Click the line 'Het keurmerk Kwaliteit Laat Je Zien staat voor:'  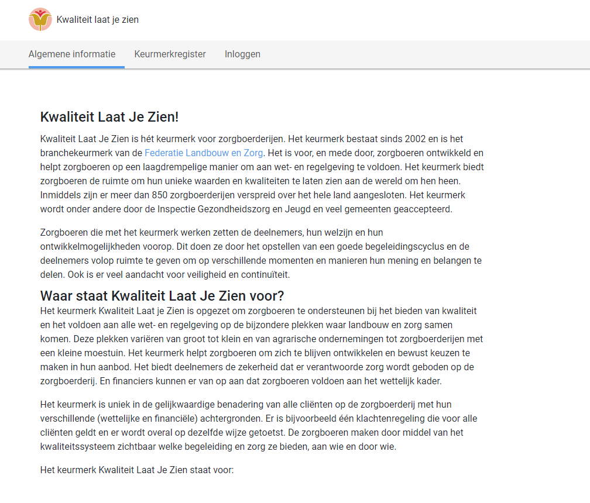click(137, 470)
